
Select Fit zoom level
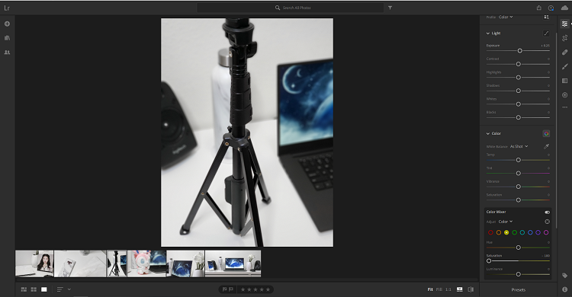point(430,289)
